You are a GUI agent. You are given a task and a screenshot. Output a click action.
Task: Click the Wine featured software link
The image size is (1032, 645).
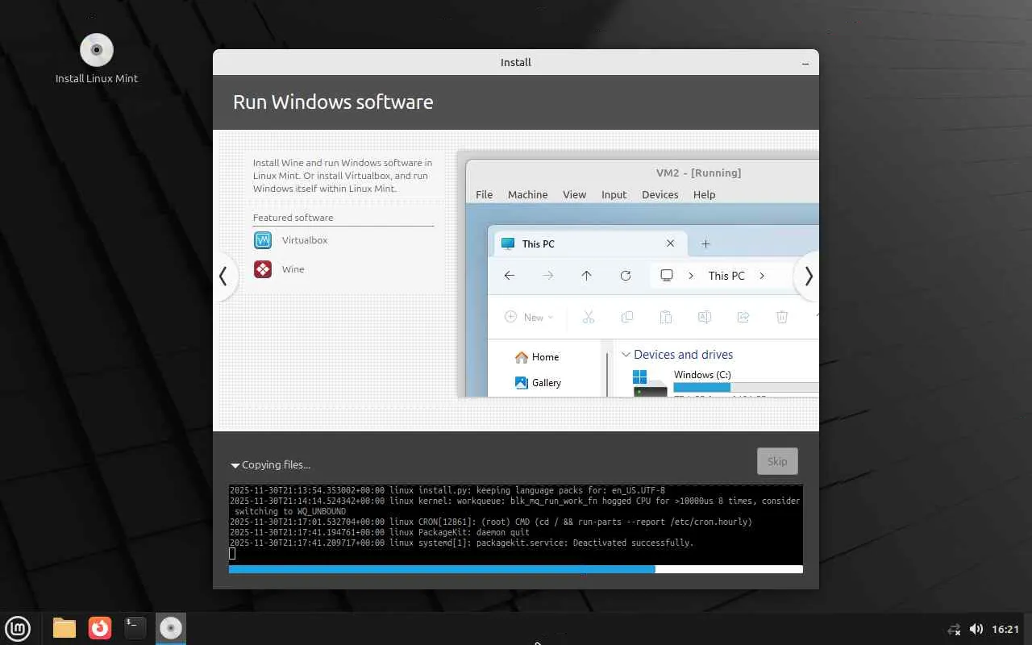(x=293, y=269)
